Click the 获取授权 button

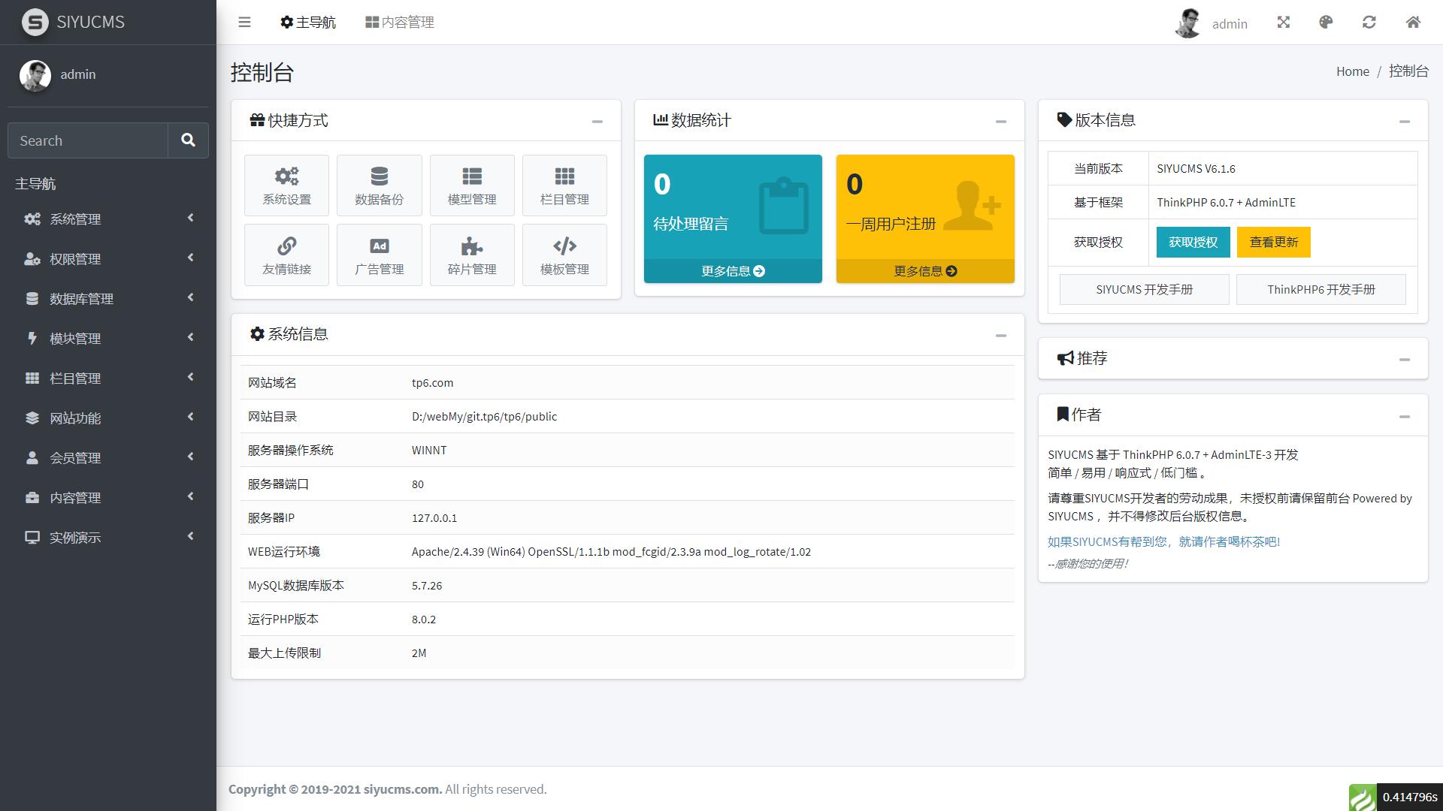point(1192,242)
